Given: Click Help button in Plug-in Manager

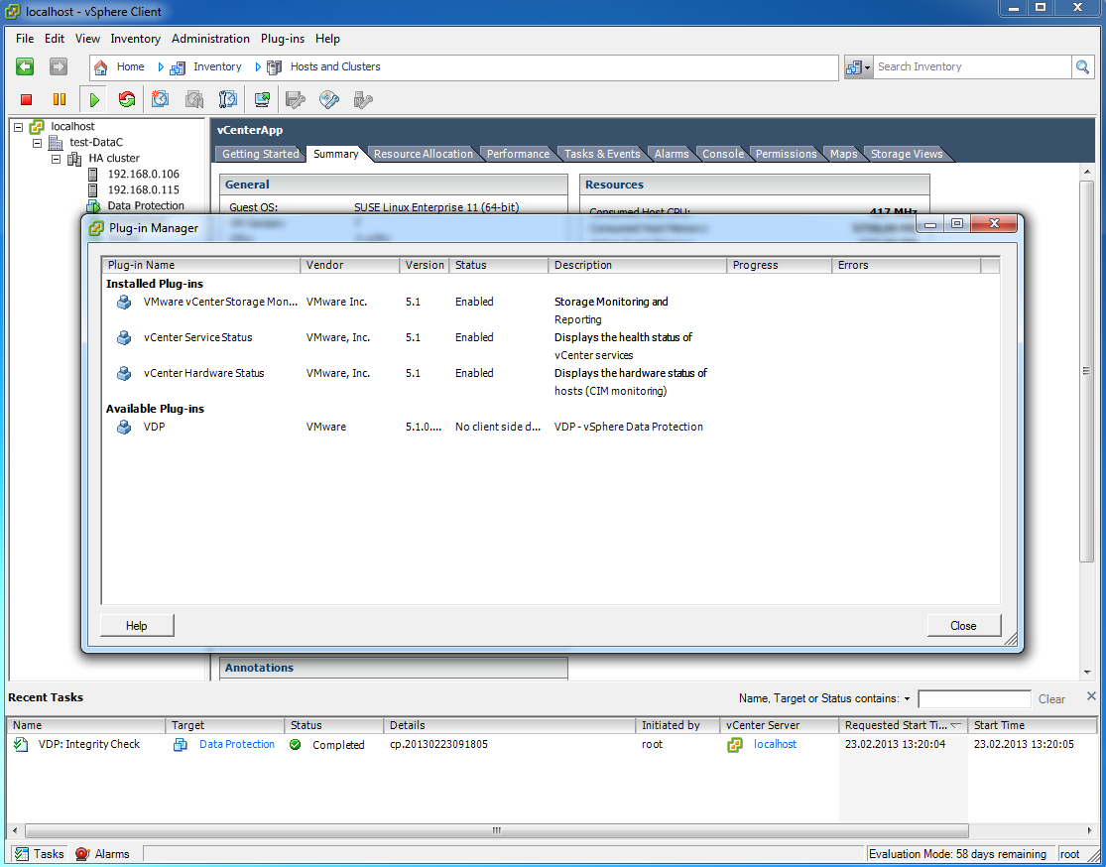Looking at the screenshot, I should 137,626.
